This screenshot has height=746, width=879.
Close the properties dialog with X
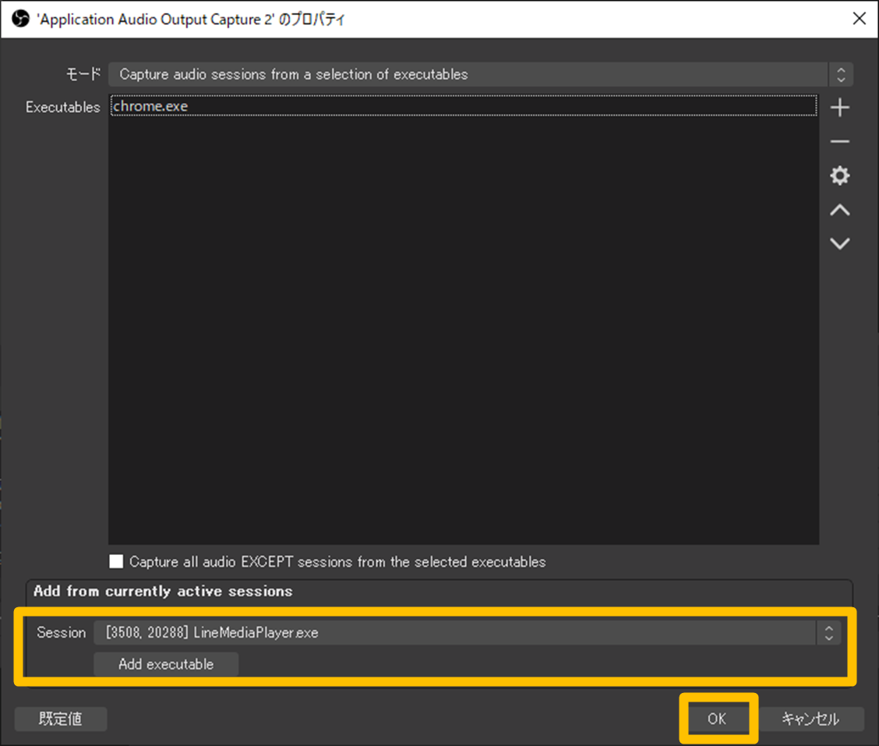pyautogui.click(x=859, y=18)
